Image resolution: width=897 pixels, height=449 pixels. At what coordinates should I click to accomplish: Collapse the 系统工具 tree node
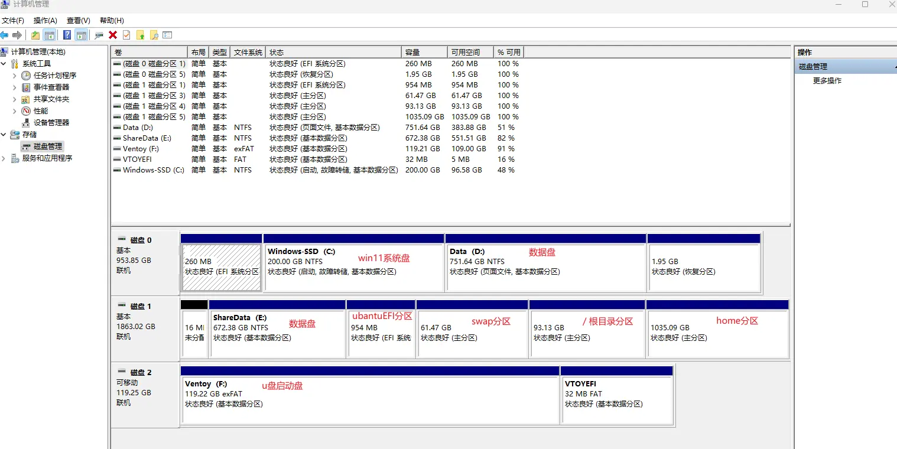pos(4,64)
